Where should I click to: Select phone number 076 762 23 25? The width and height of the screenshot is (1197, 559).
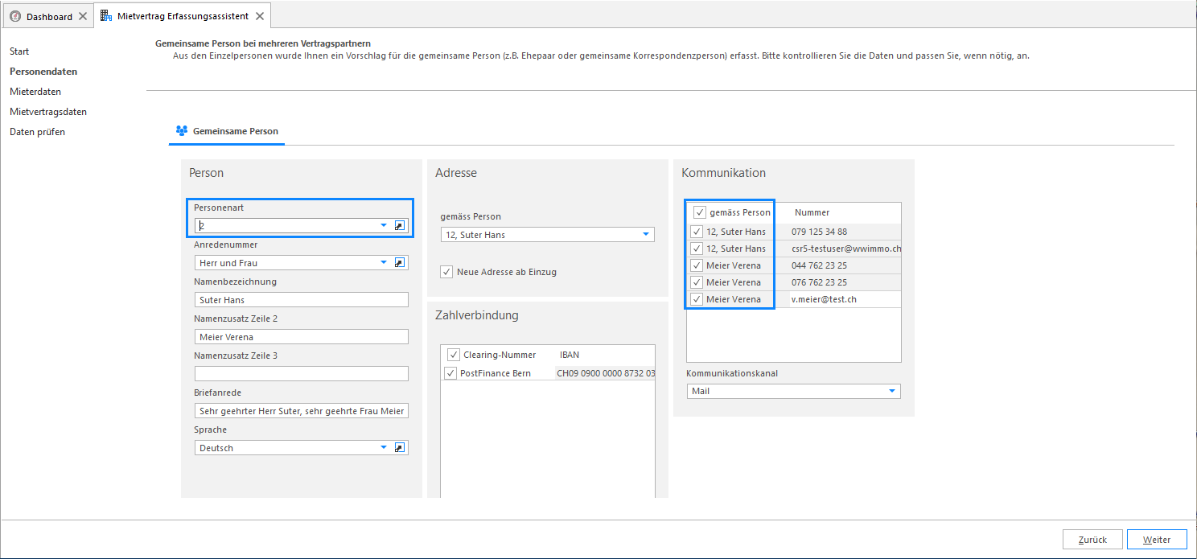(x=819, y=282)
